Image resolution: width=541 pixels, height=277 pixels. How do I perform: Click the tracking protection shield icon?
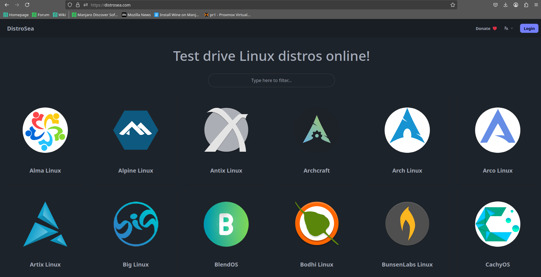tap(70, 5)
